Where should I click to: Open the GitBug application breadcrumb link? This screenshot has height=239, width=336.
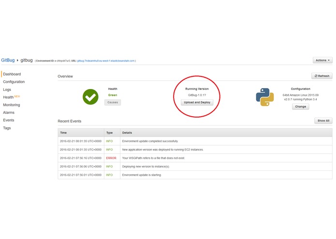coord(8,60)
